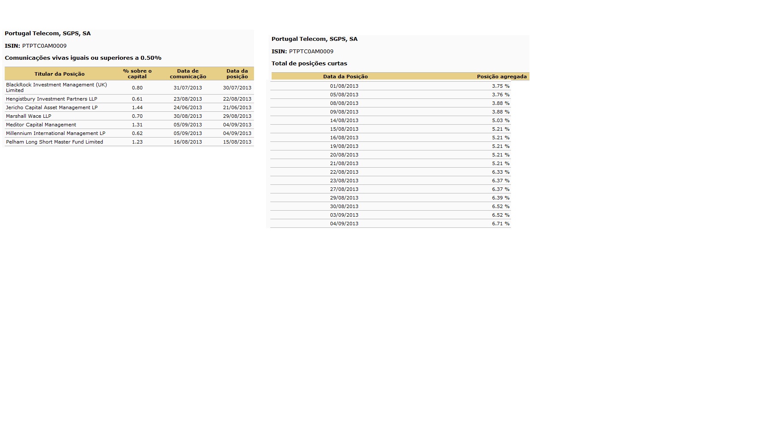
Task: Click Hengistbury's communication date 23/08/2013
Action: (188, 99)
